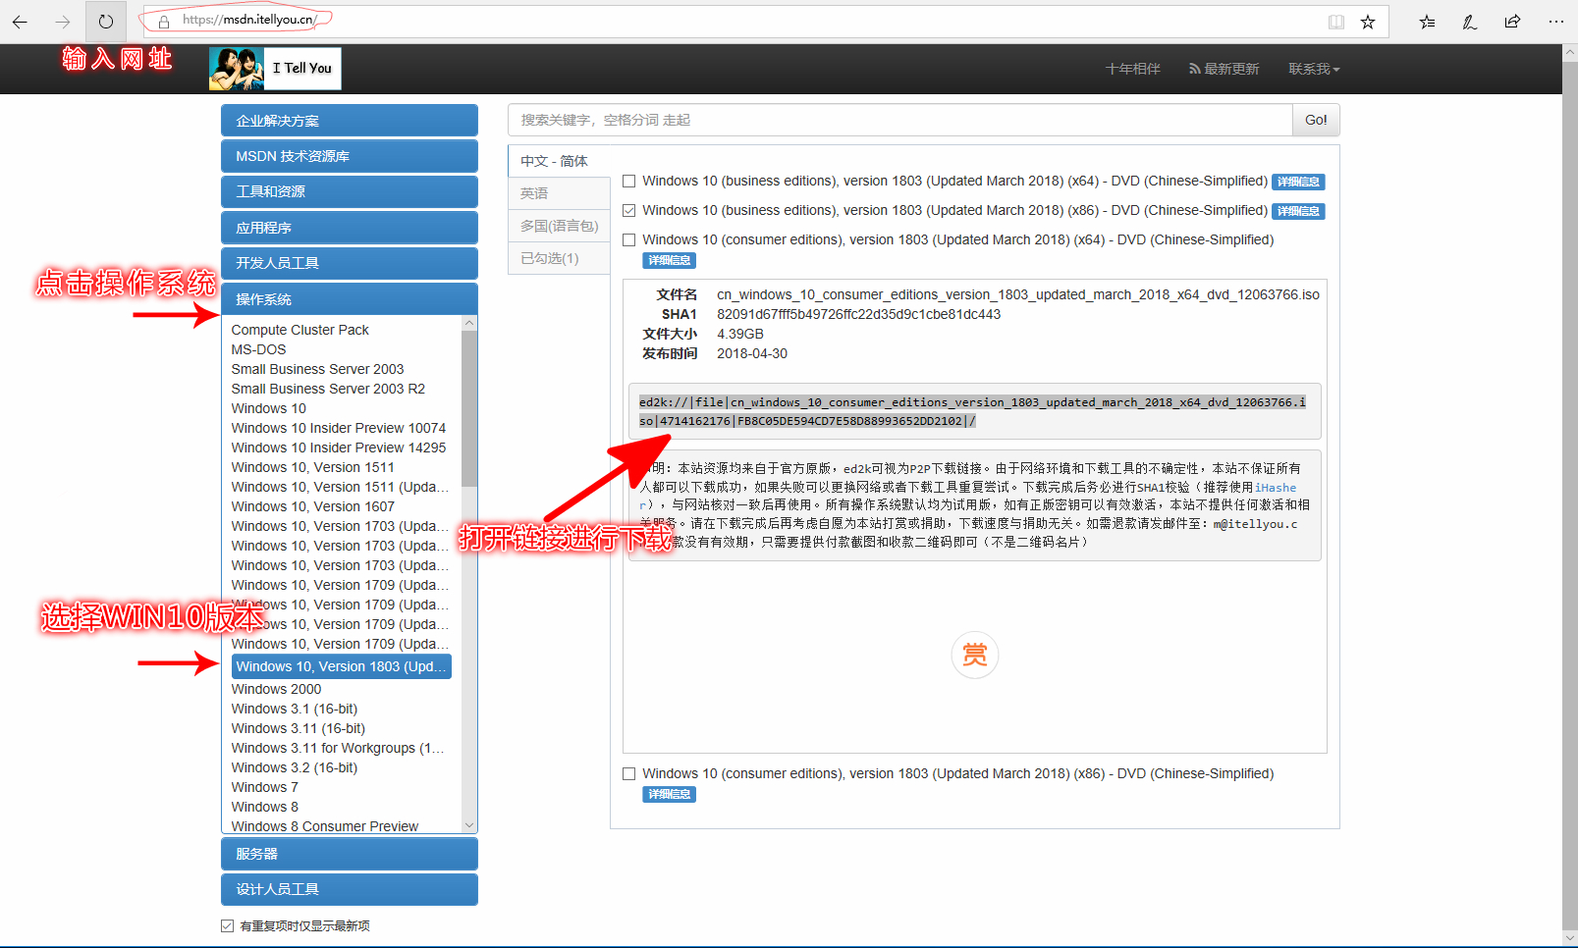Click the Share icon in the toolbar
This screenshot has width=1578, height=948.
[1512, 21]
